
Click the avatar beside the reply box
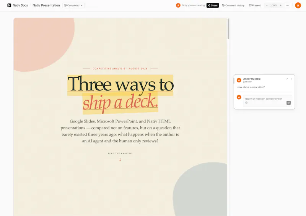coord(239,97)
